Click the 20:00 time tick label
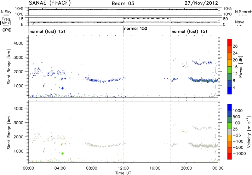 [x=186, y=168]
